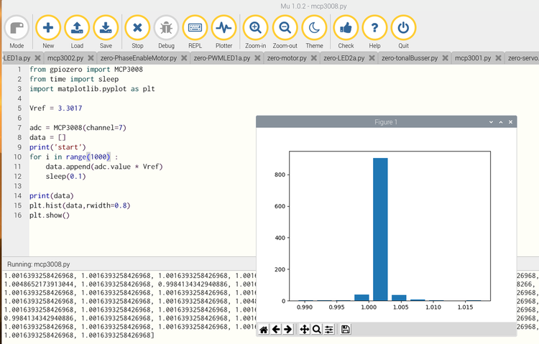Screen dimensions: 539x344
Task: Switch to the mcp3002.py tab
Action: [65, 57]
